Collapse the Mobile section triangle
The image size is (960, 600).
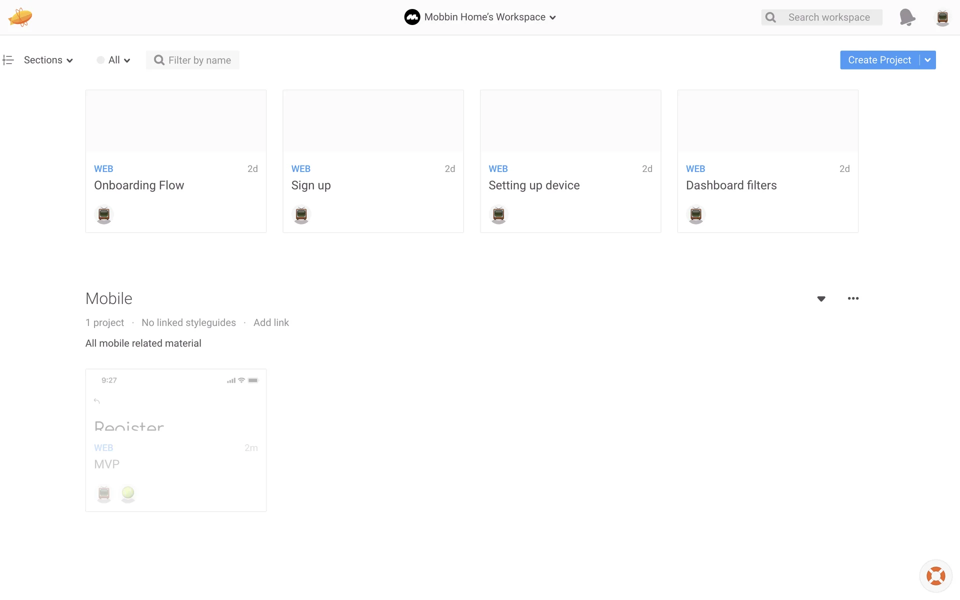pyautogui.click(x=821, y=298)
